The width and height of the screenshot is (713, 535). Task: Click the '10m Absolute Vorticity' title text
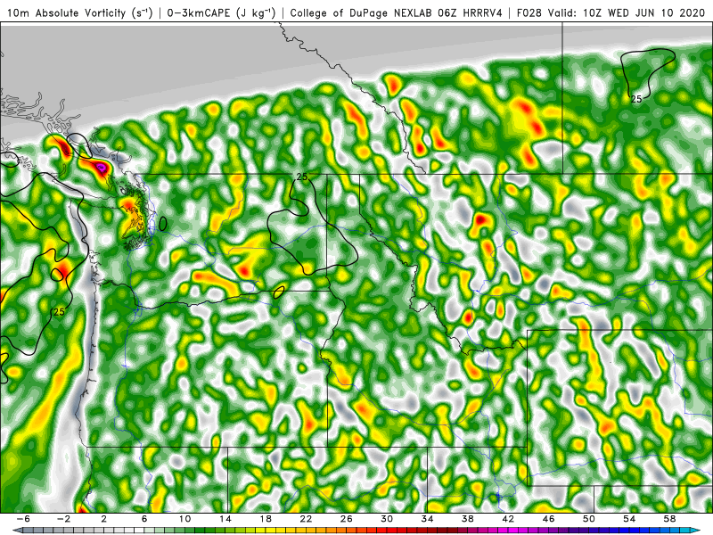pos(66,13)
